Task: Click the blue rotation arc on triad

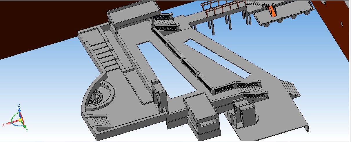Action: pyautogui.click(x=16, y=126)
